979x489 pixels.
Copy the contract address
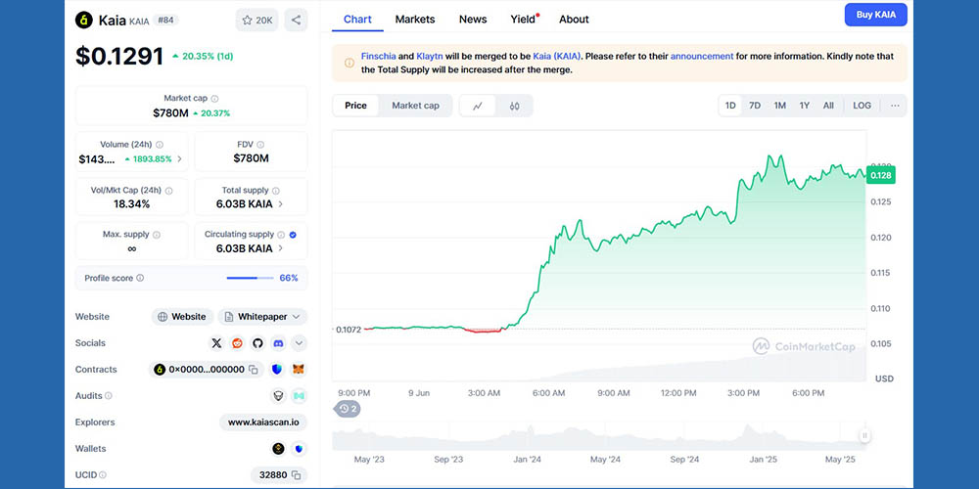(x=253, y=370)
